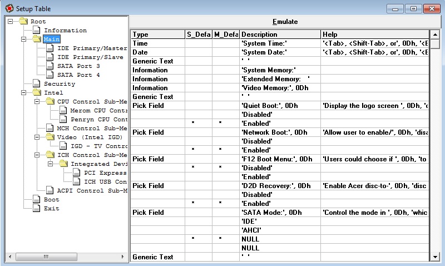Collapse the Integrated Device node

50,164
